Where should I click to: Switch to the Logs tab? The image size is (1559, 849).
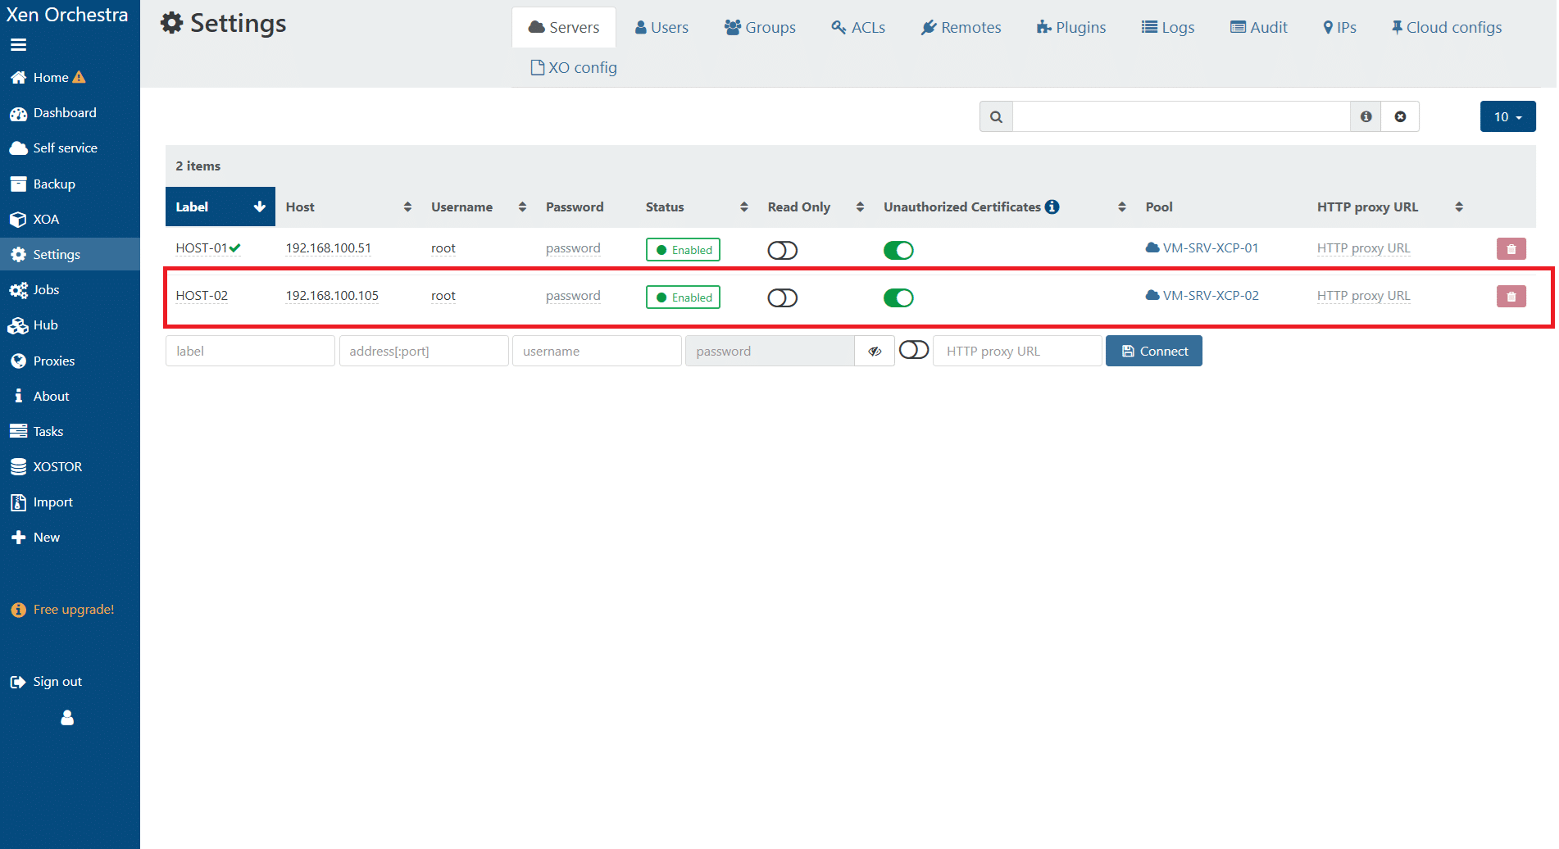1168,27
